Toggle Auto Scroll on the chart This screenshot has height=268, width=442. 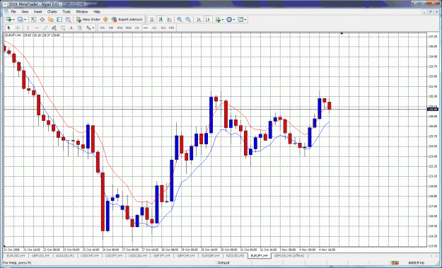[x=199, y=19]
